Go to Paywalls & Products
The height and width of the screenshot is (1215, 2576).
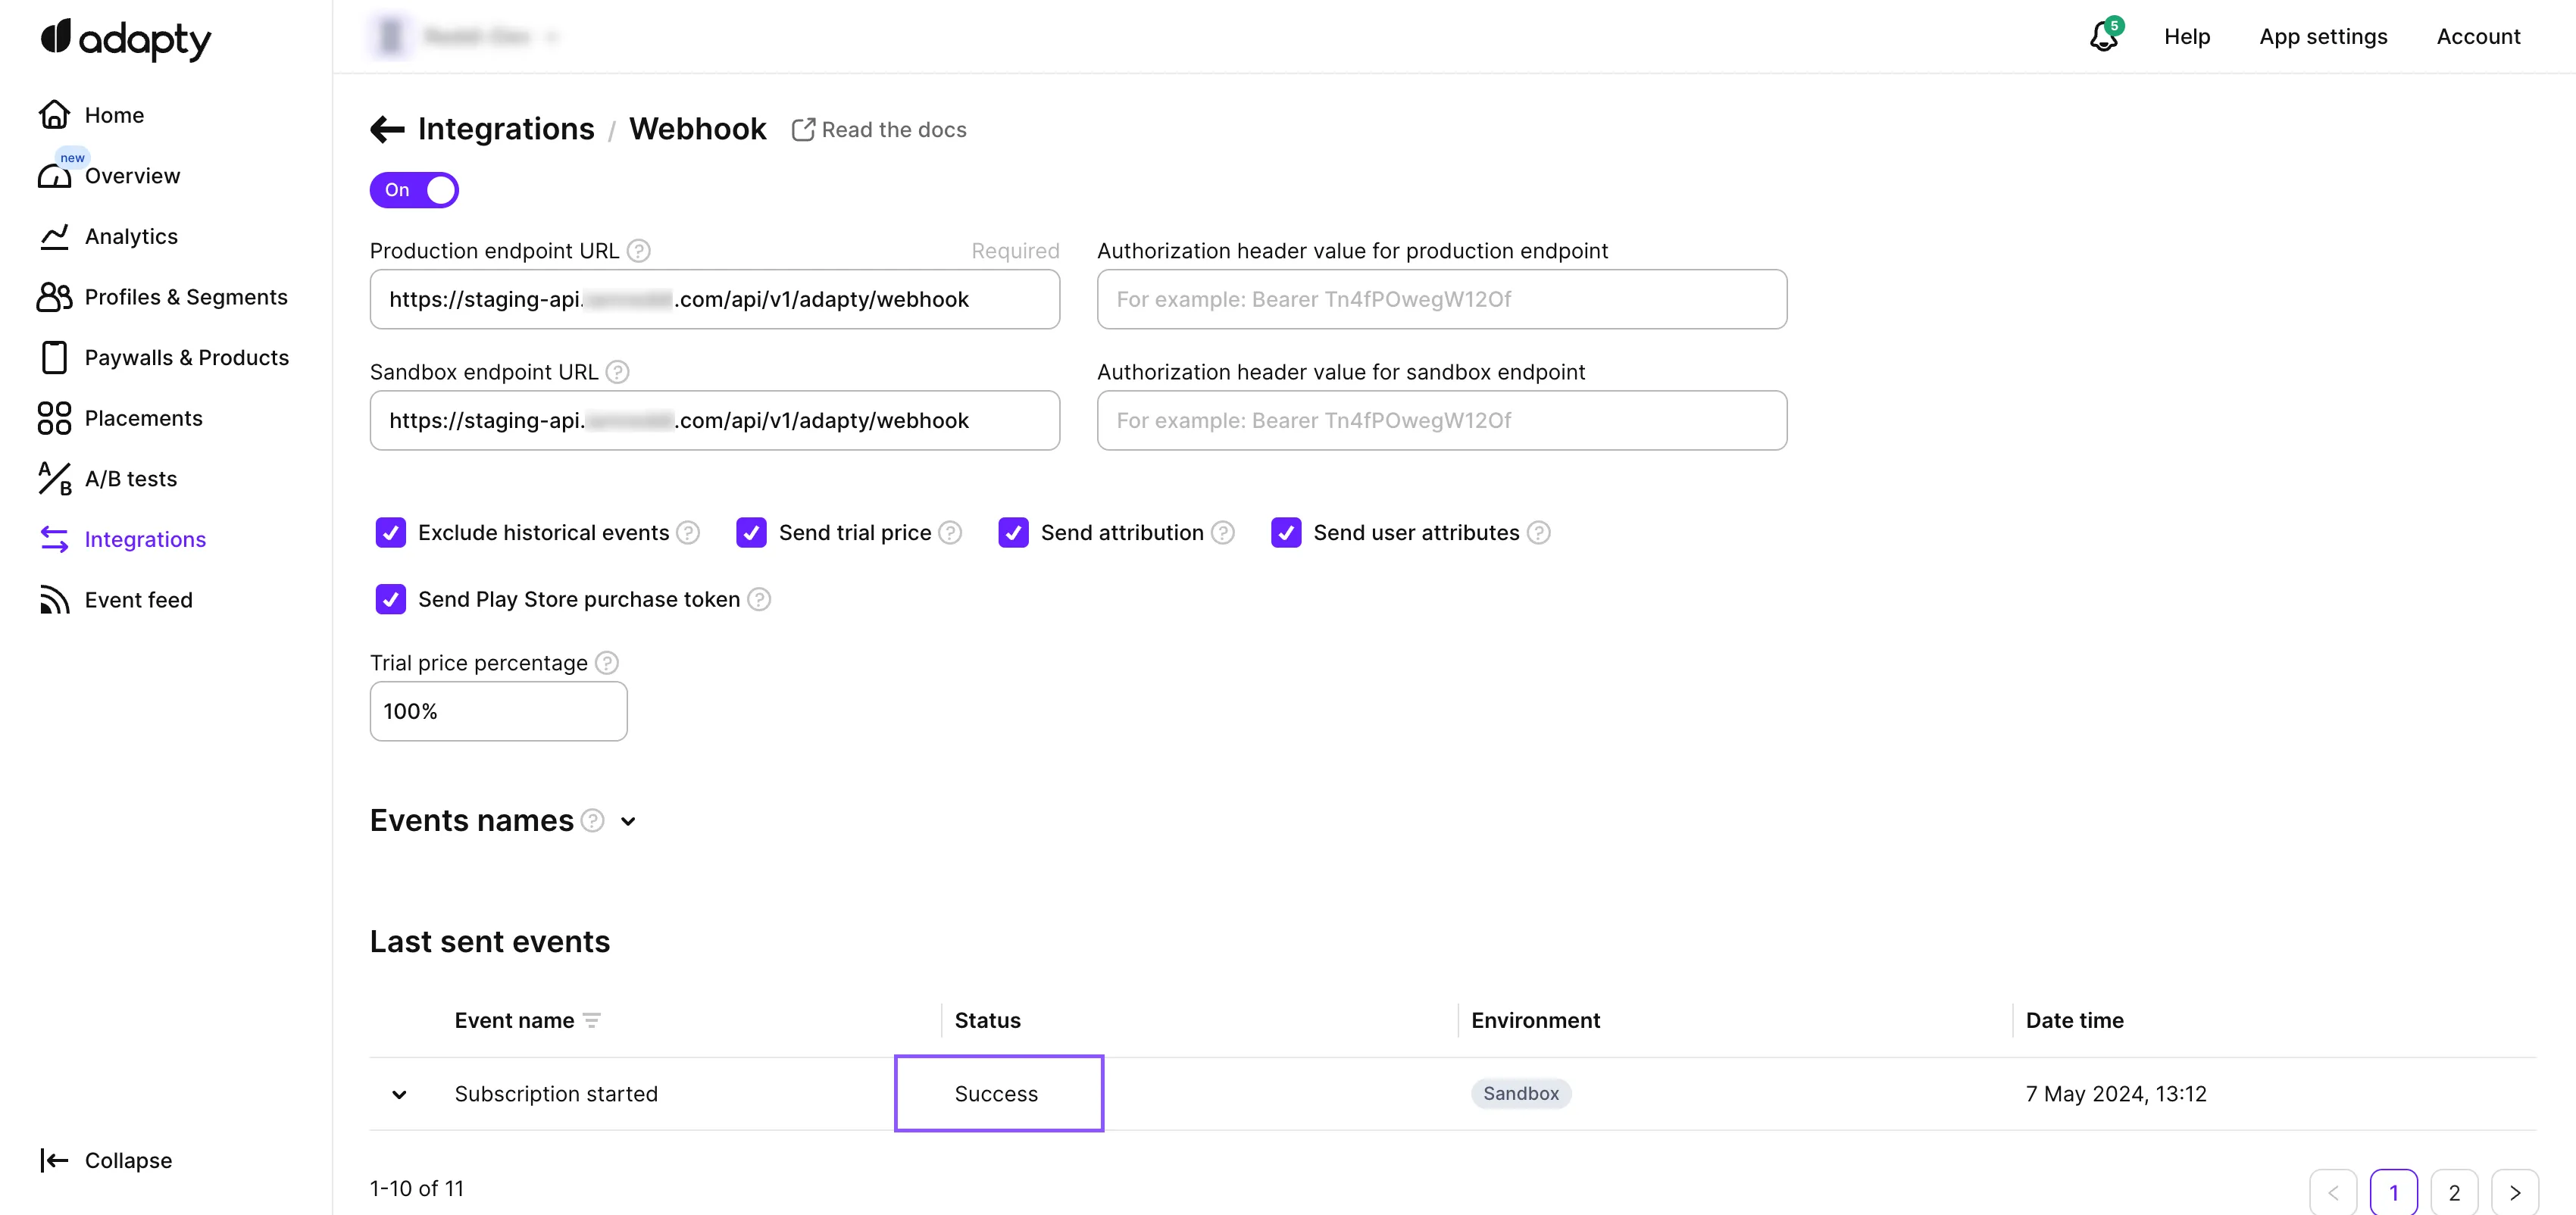tap(186, 358)
